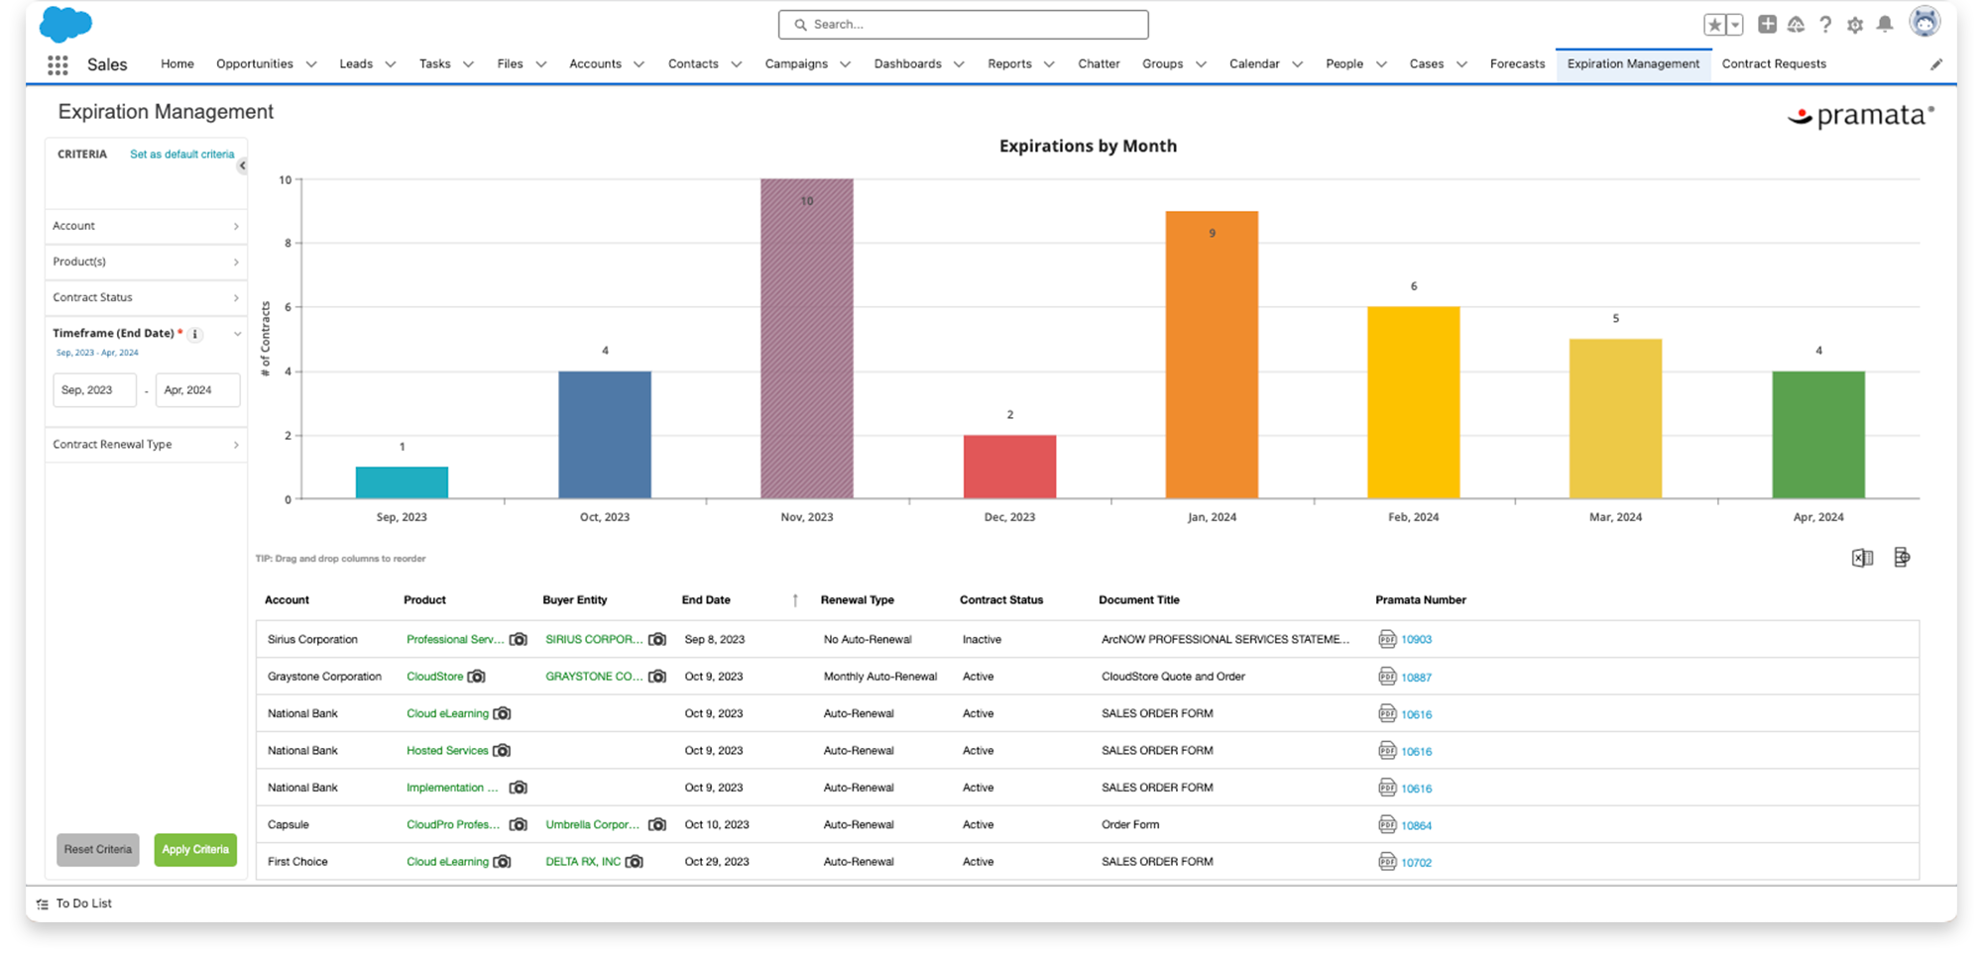Click camera icon next to CloudPro Profes product

point(519,824)
